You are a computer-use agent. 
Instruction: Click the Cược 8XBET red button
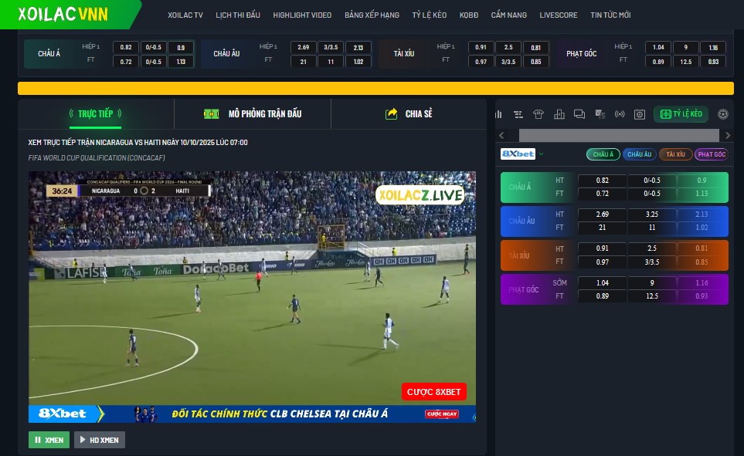(x=433, y=392)
